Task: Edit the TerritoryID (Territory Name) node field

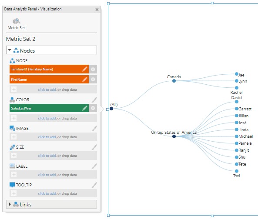Action: coord(84,69)
